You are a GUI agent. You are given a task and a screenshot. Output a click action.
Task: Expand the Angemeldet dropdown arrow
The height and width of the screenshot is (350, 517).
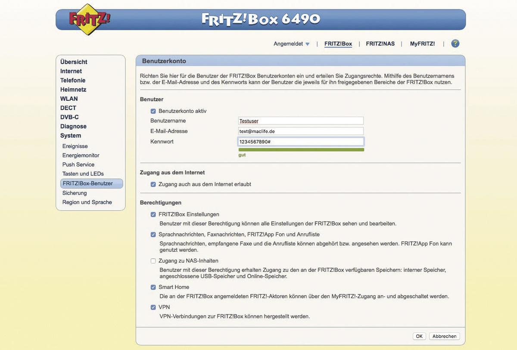pyautogui.click(x=308, y=44)
